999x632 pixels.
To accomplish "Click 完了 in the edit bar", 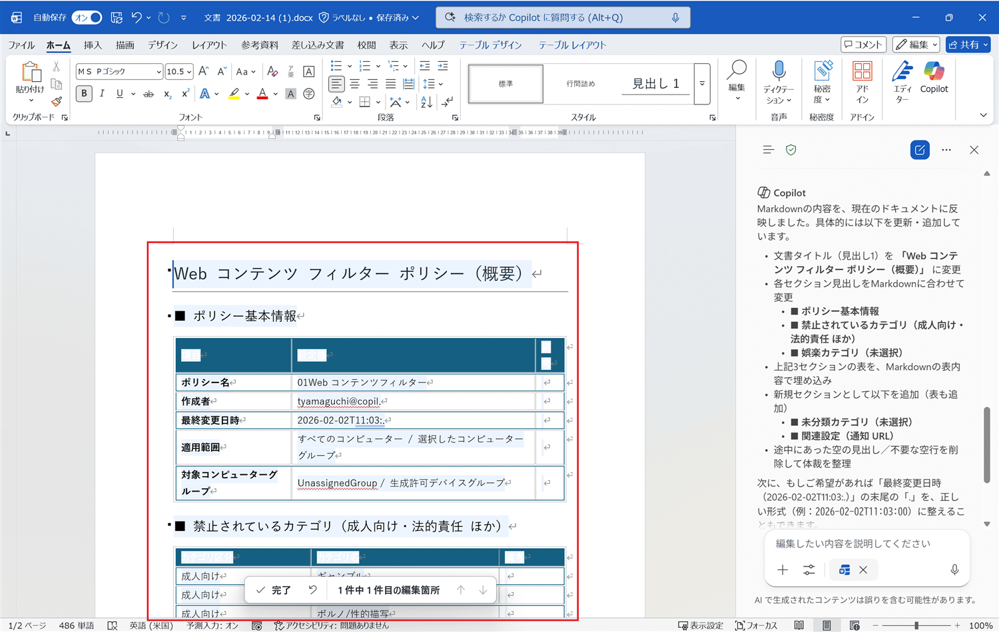I will pyautogui.click(x=274, y=590).
